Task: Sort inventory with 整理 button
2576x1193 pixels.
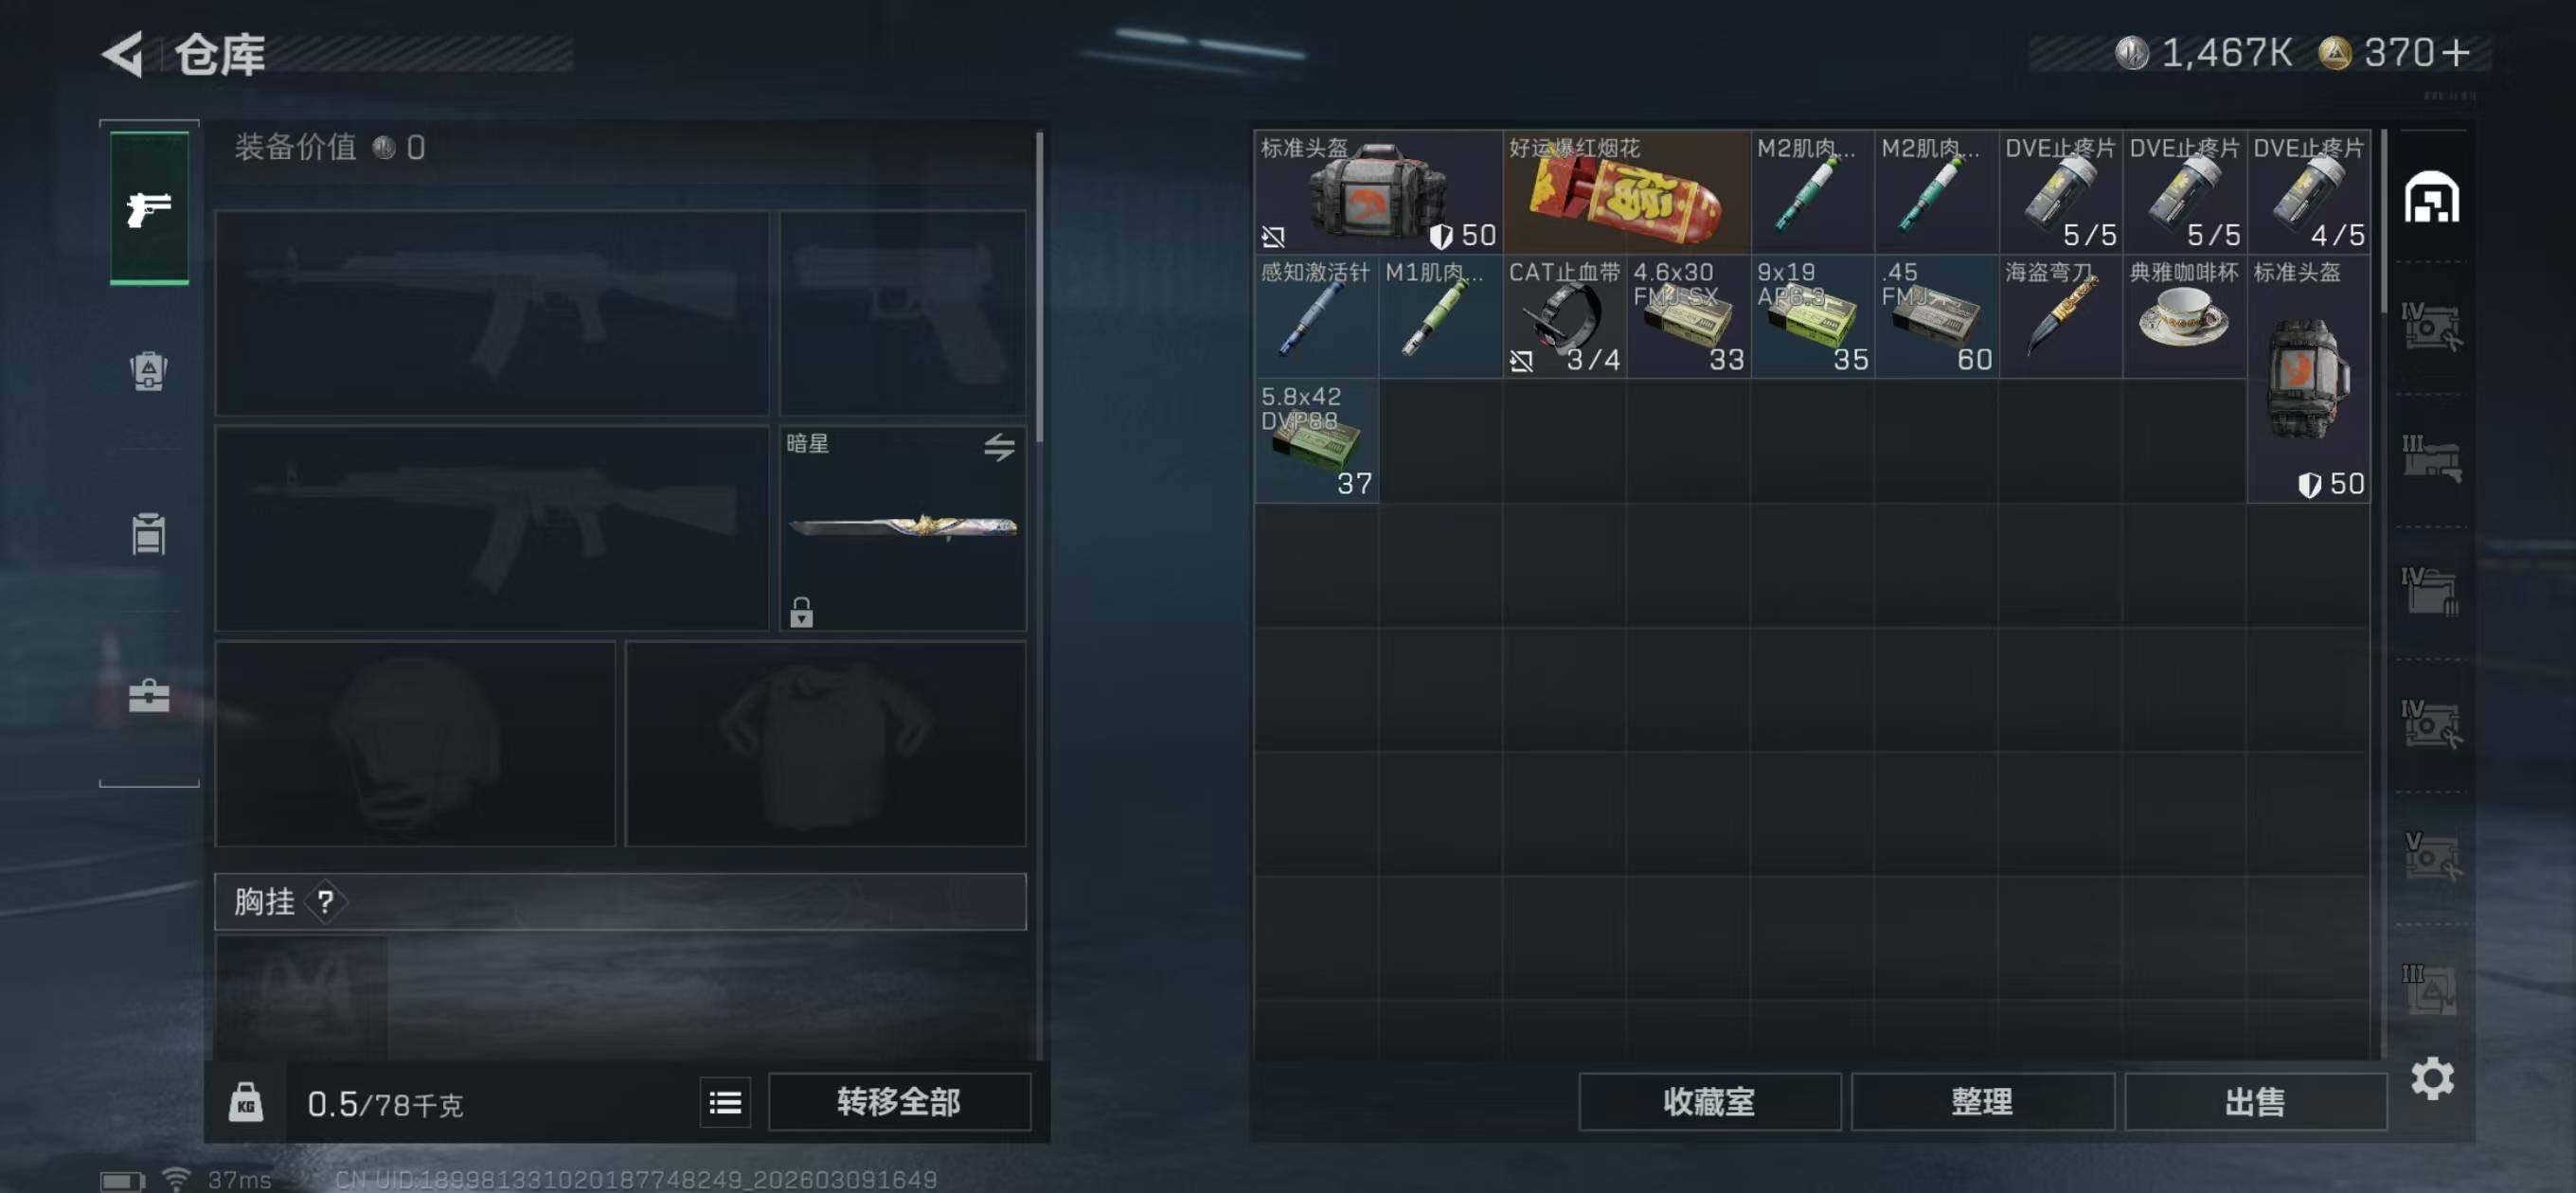Action: tap(1982, 1102)
